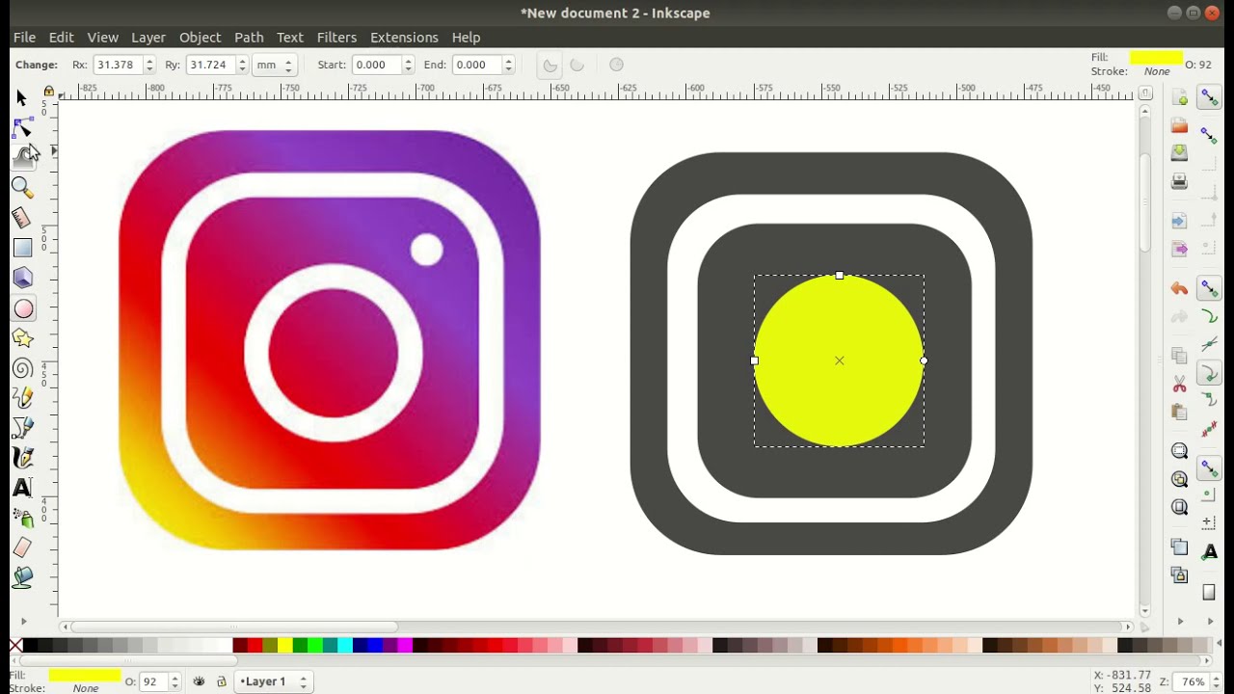The height and width of the screenshot is (694, 1234).
Task: Open the Layer 1 selector dropdown
Action: 273,681
